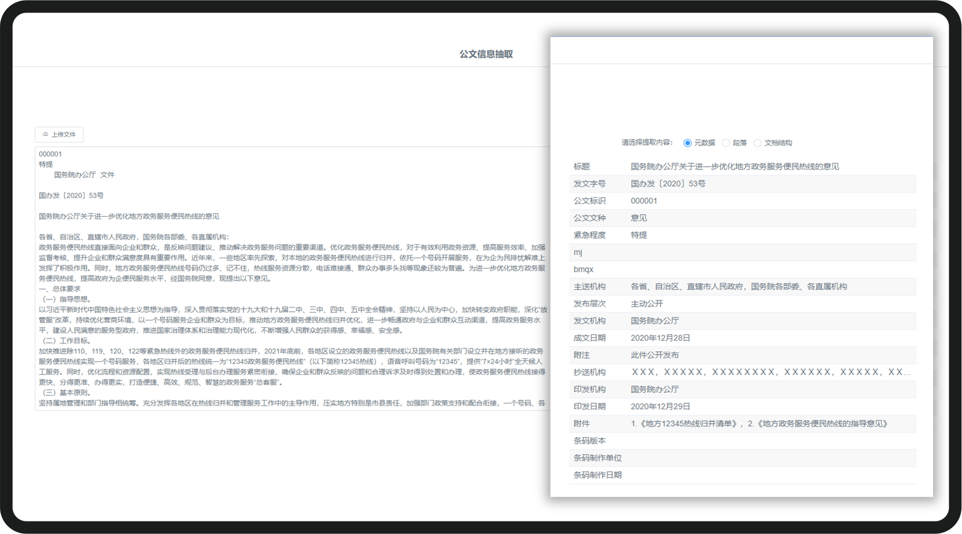The image size is (962, 534).
Task: Click the 国务院办公厅 文件 line in document
Action: 84,175
